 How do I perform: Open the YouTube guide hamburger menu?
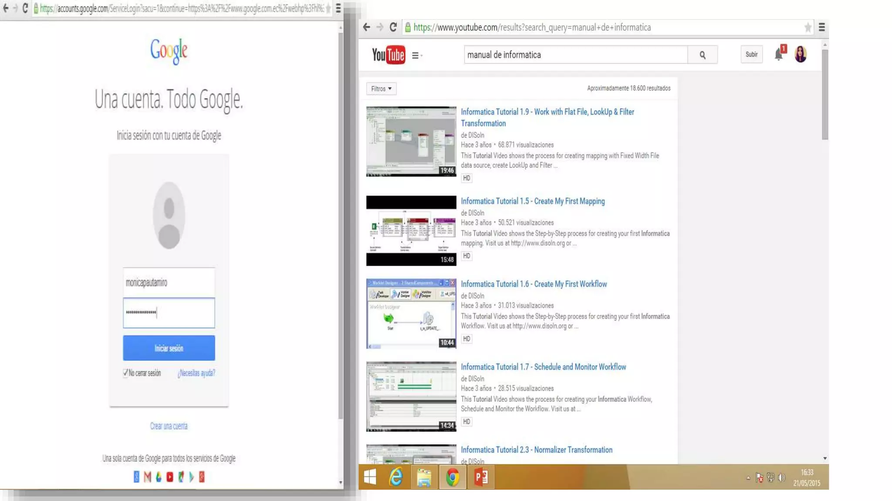[416, 55]
